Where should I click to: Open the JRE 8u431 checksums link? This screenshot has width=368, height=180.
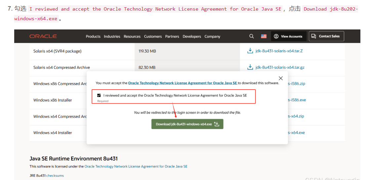click(x=55, y=176)
